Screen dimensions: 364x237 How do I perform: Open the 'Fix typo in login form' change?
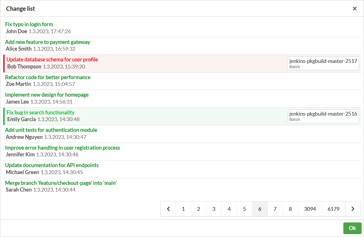(x=29, y=24)
